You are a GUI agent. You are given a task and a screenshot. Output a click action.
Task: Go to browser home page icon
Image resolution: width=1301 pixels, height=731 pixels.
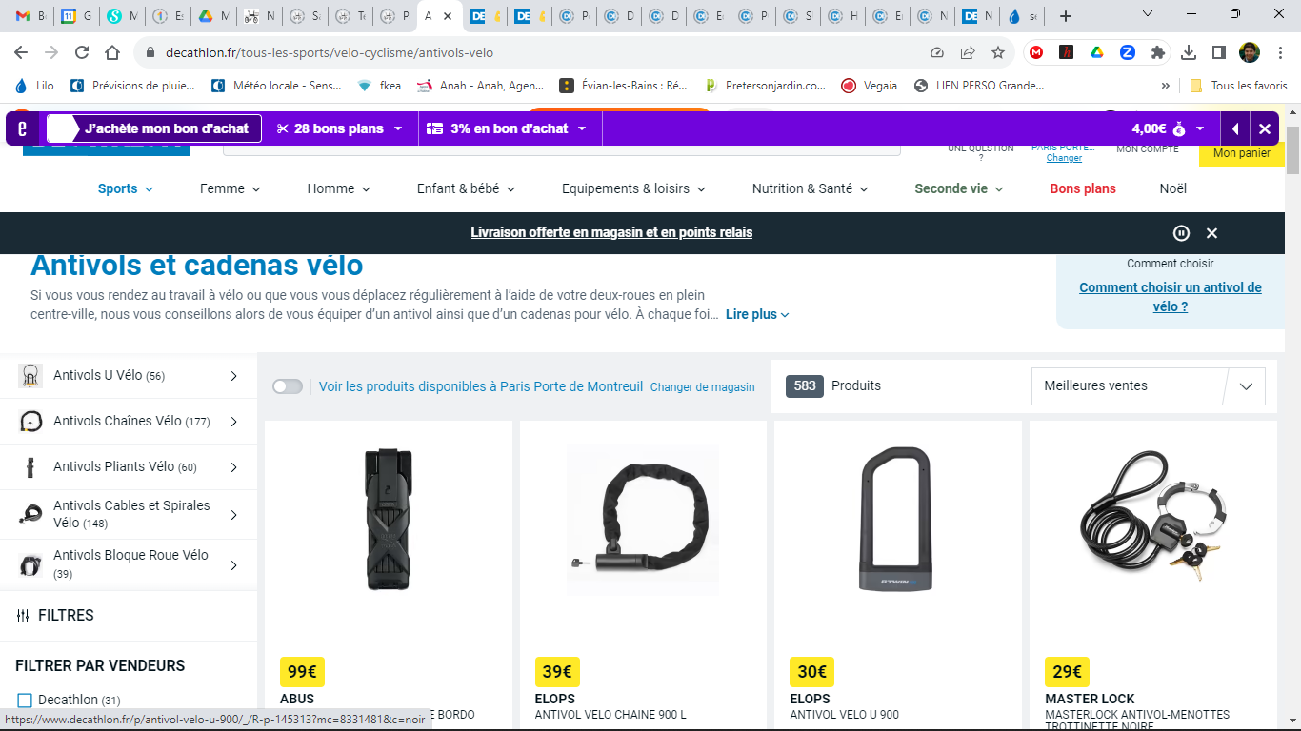tap(112, 52)
